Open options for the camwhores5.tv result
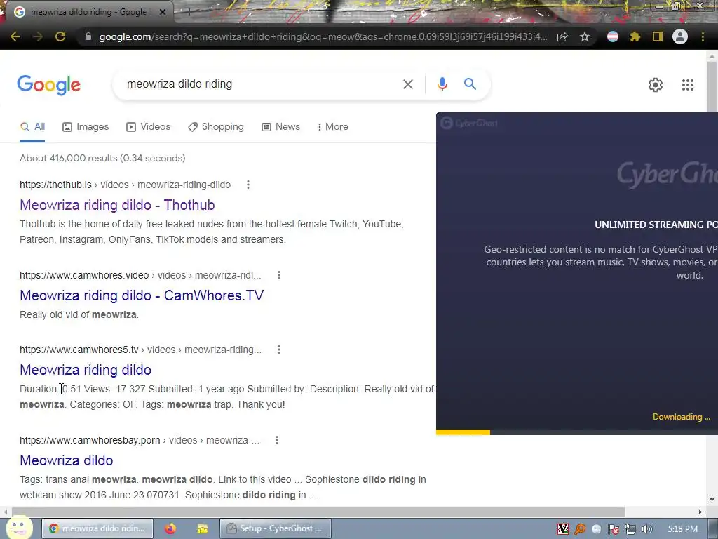718x539 pixels. tap(279, 350)
